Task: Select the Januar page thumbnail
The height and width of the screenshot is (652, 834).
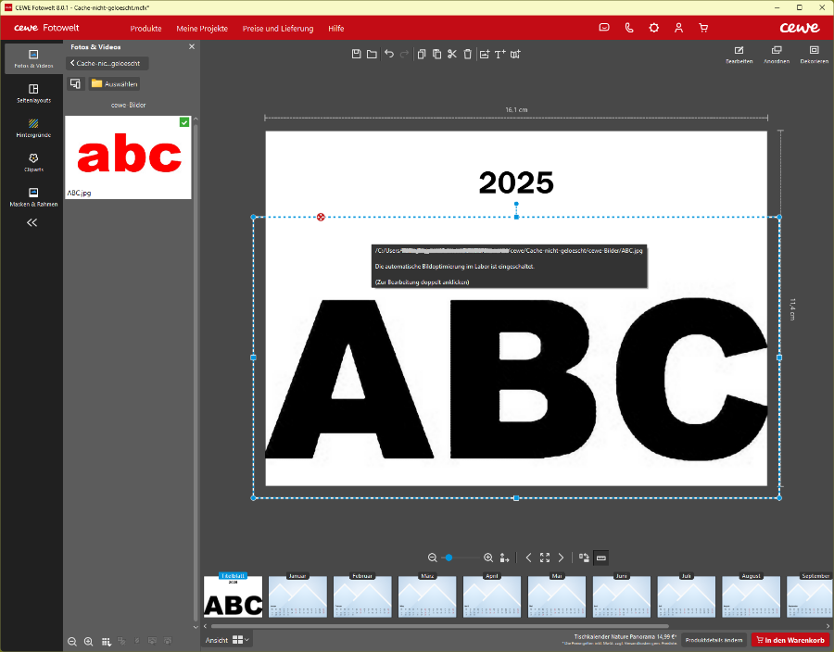Action: click(x=297, y=596)
